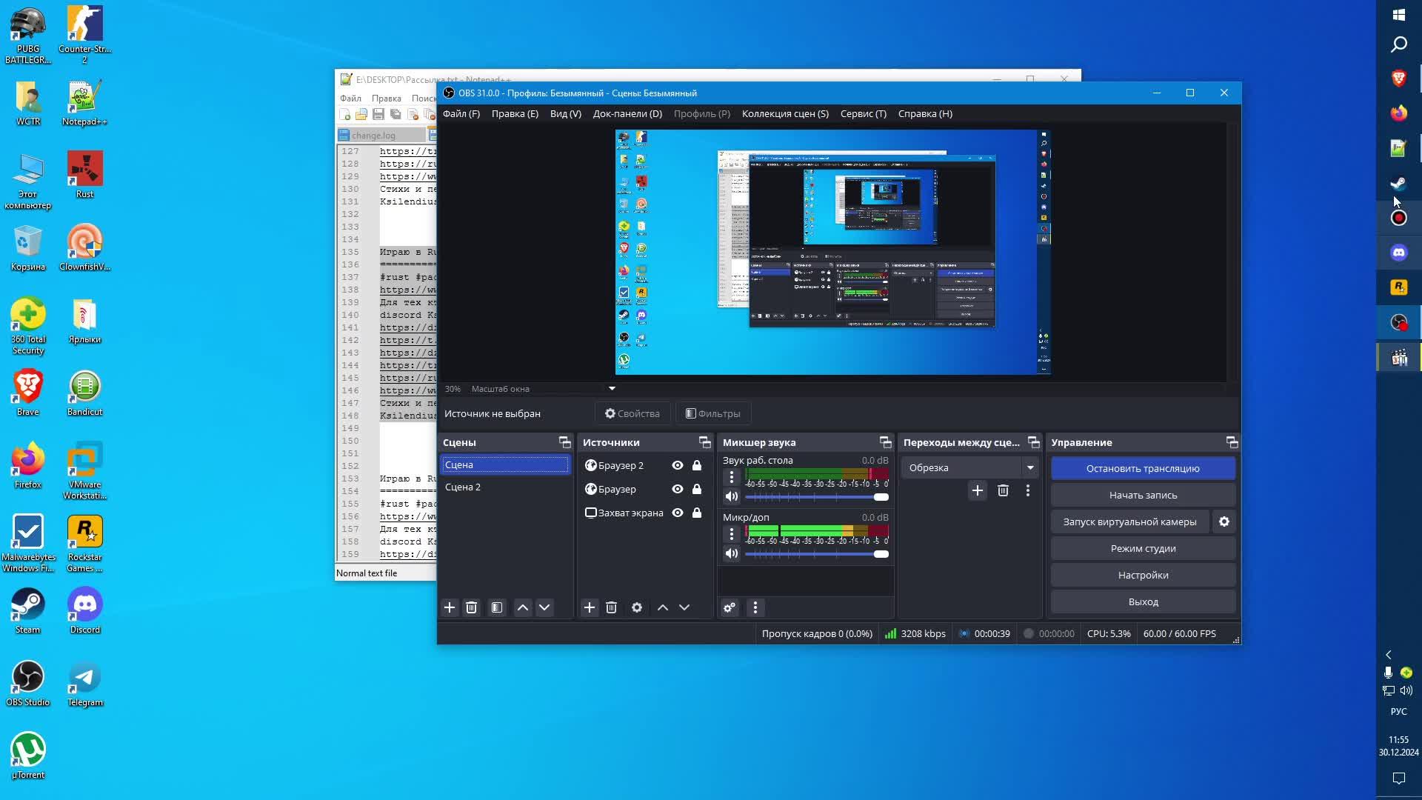Open the Сервис (T) menu
Screen dimensions: 1422x800
pos(863,113)
